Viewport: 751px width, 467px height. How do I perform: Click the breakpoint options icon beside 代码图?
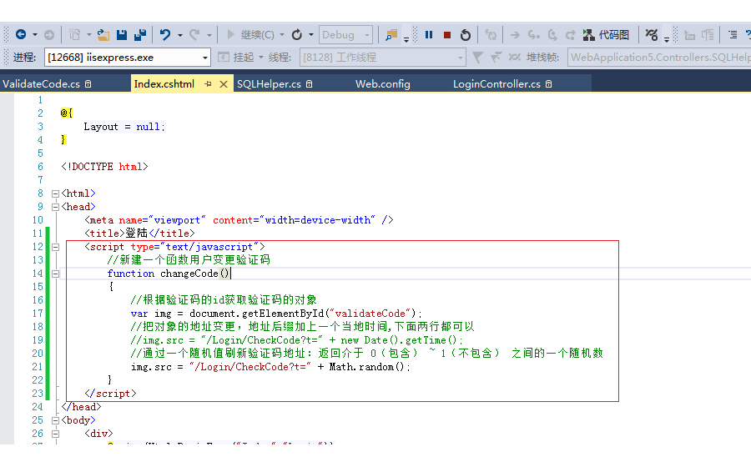point(652,34)
